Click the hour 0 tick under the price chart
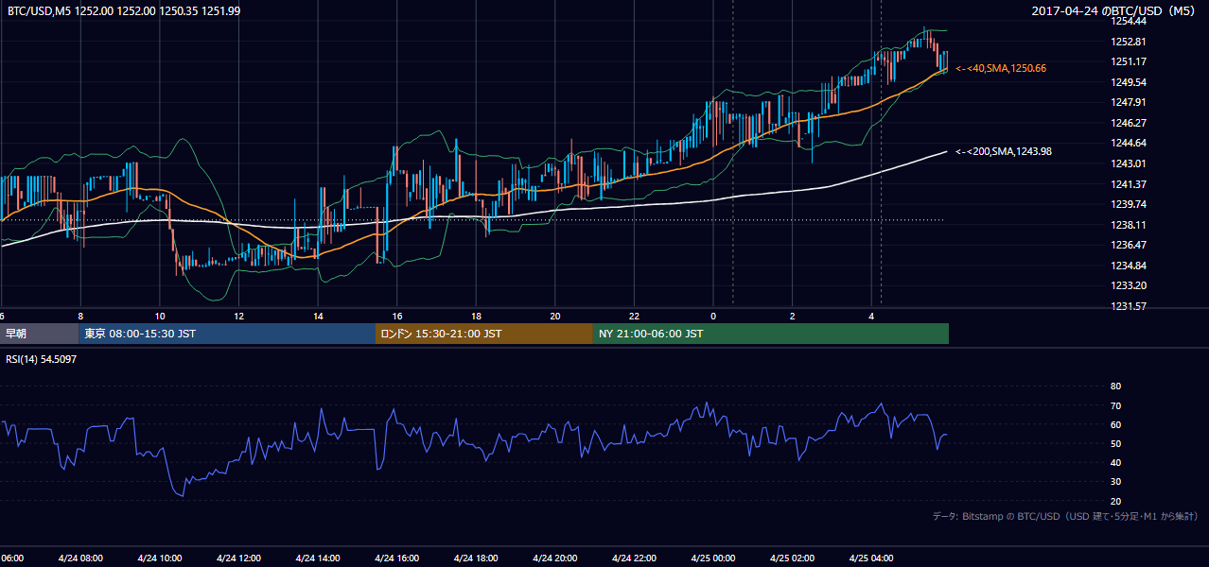Viewport: 1209px width, 567px height. 713,316
